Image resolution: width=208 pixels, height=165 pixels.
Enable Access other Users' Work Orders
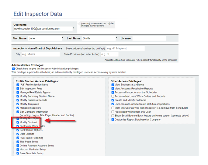point(113,96)
